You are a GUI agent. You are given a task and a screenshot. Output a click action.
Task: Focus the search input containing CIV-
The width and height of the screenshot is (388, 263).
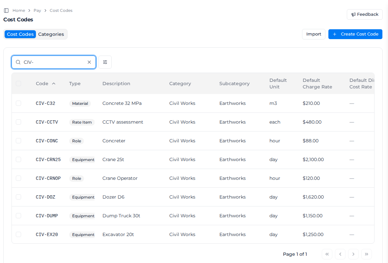pyautogui.click(x=54, y=62)
